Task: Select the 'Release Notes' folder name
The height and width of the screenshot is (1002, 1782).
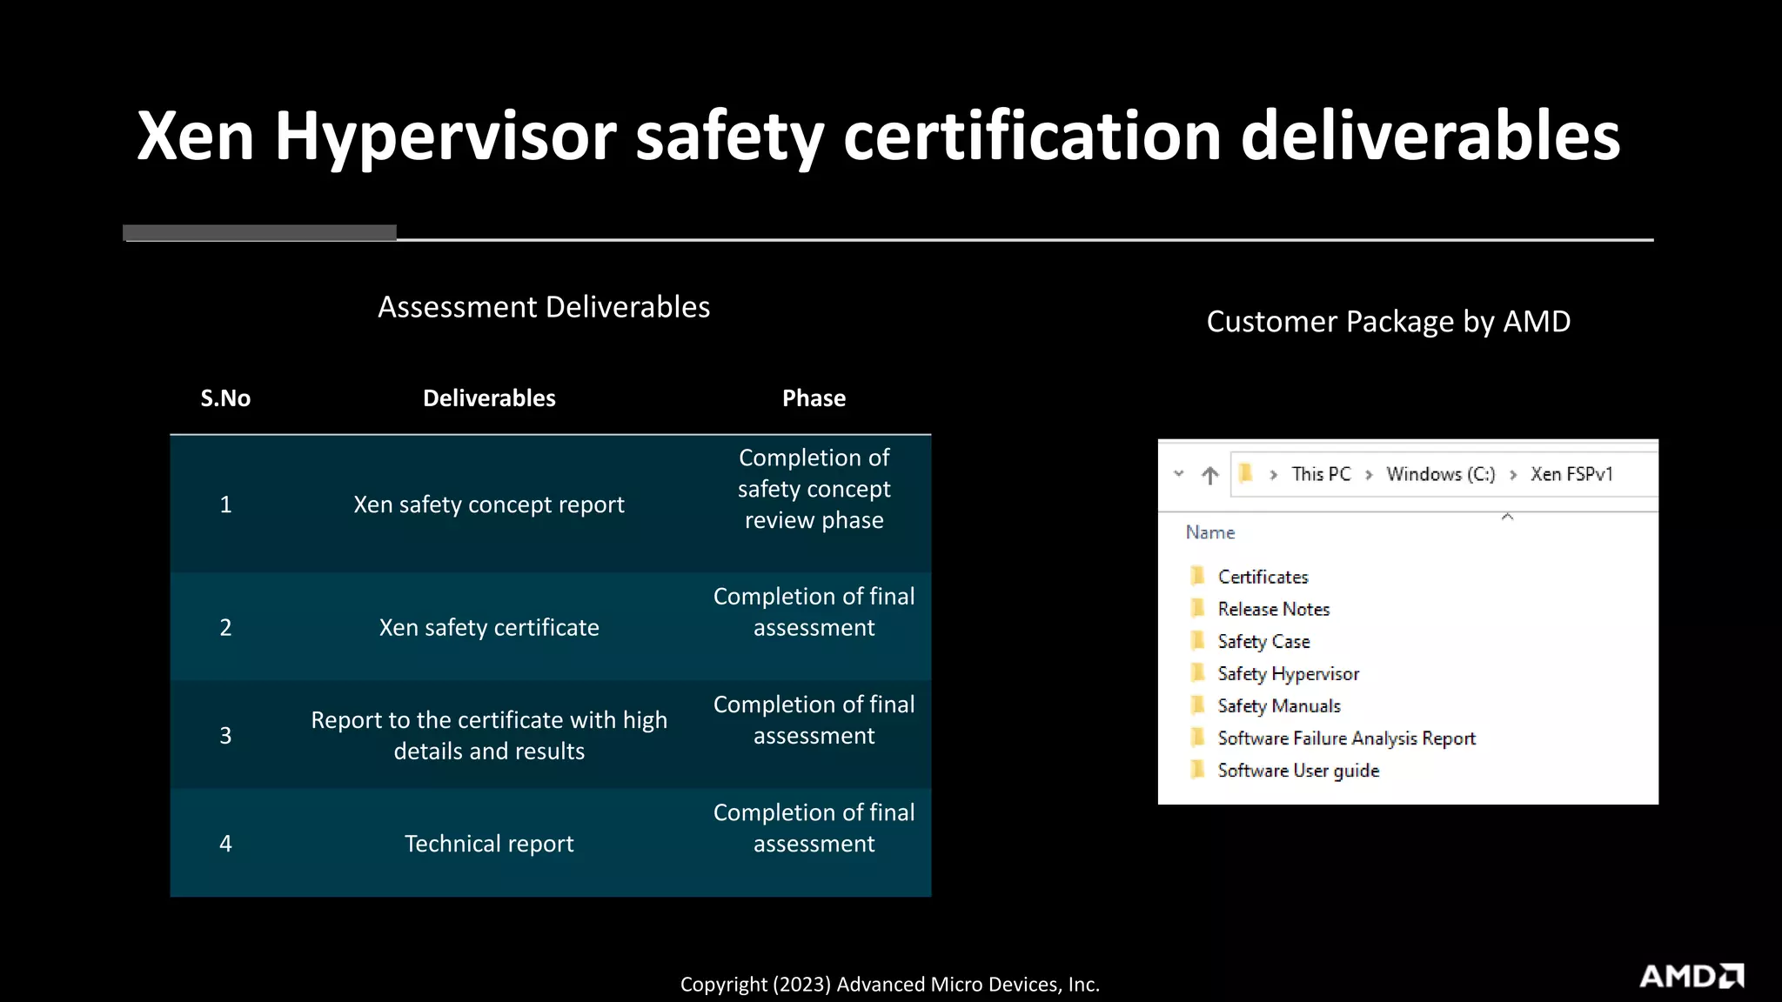Action: coord(1274,609)
